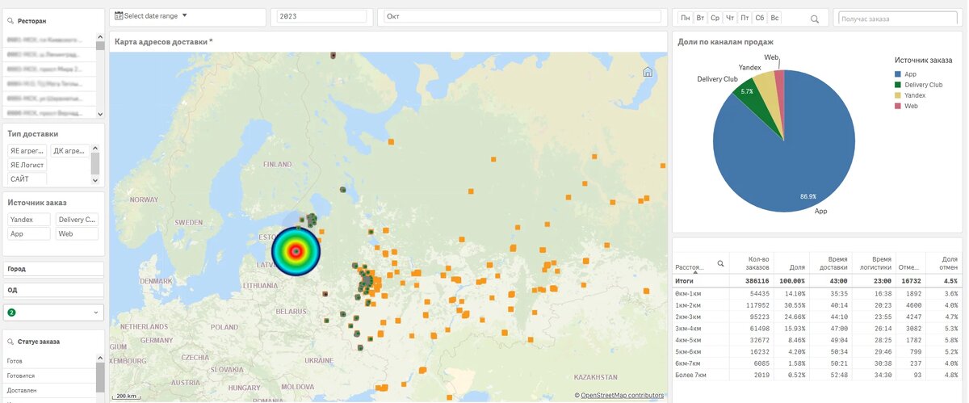Click the green badge showing 2
Screen dimensions: 969x403
(11, 312)
